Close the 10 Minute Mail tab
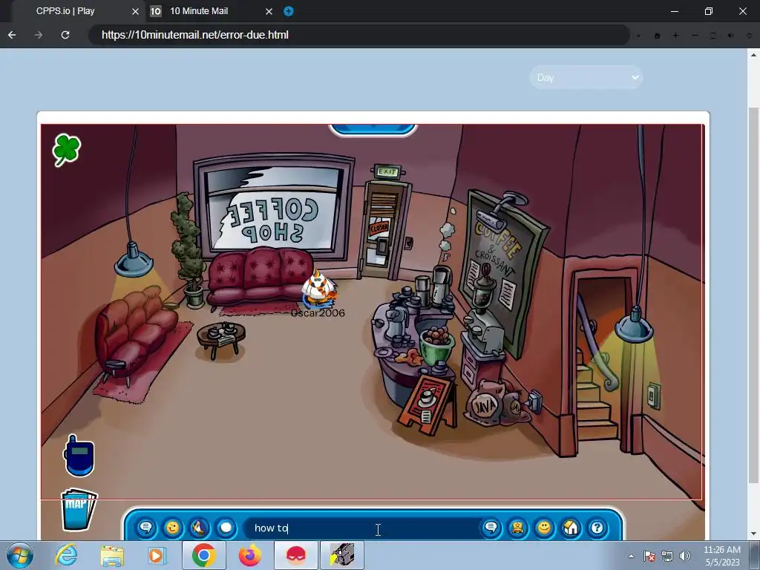 click(269, 11)
